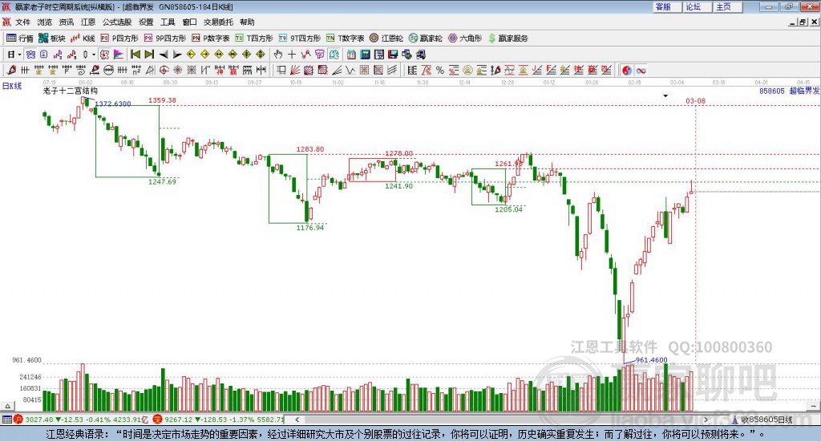Save chart with floppy disk icon
The height and width of the screenshot is (442, 821).
[392, 54]
